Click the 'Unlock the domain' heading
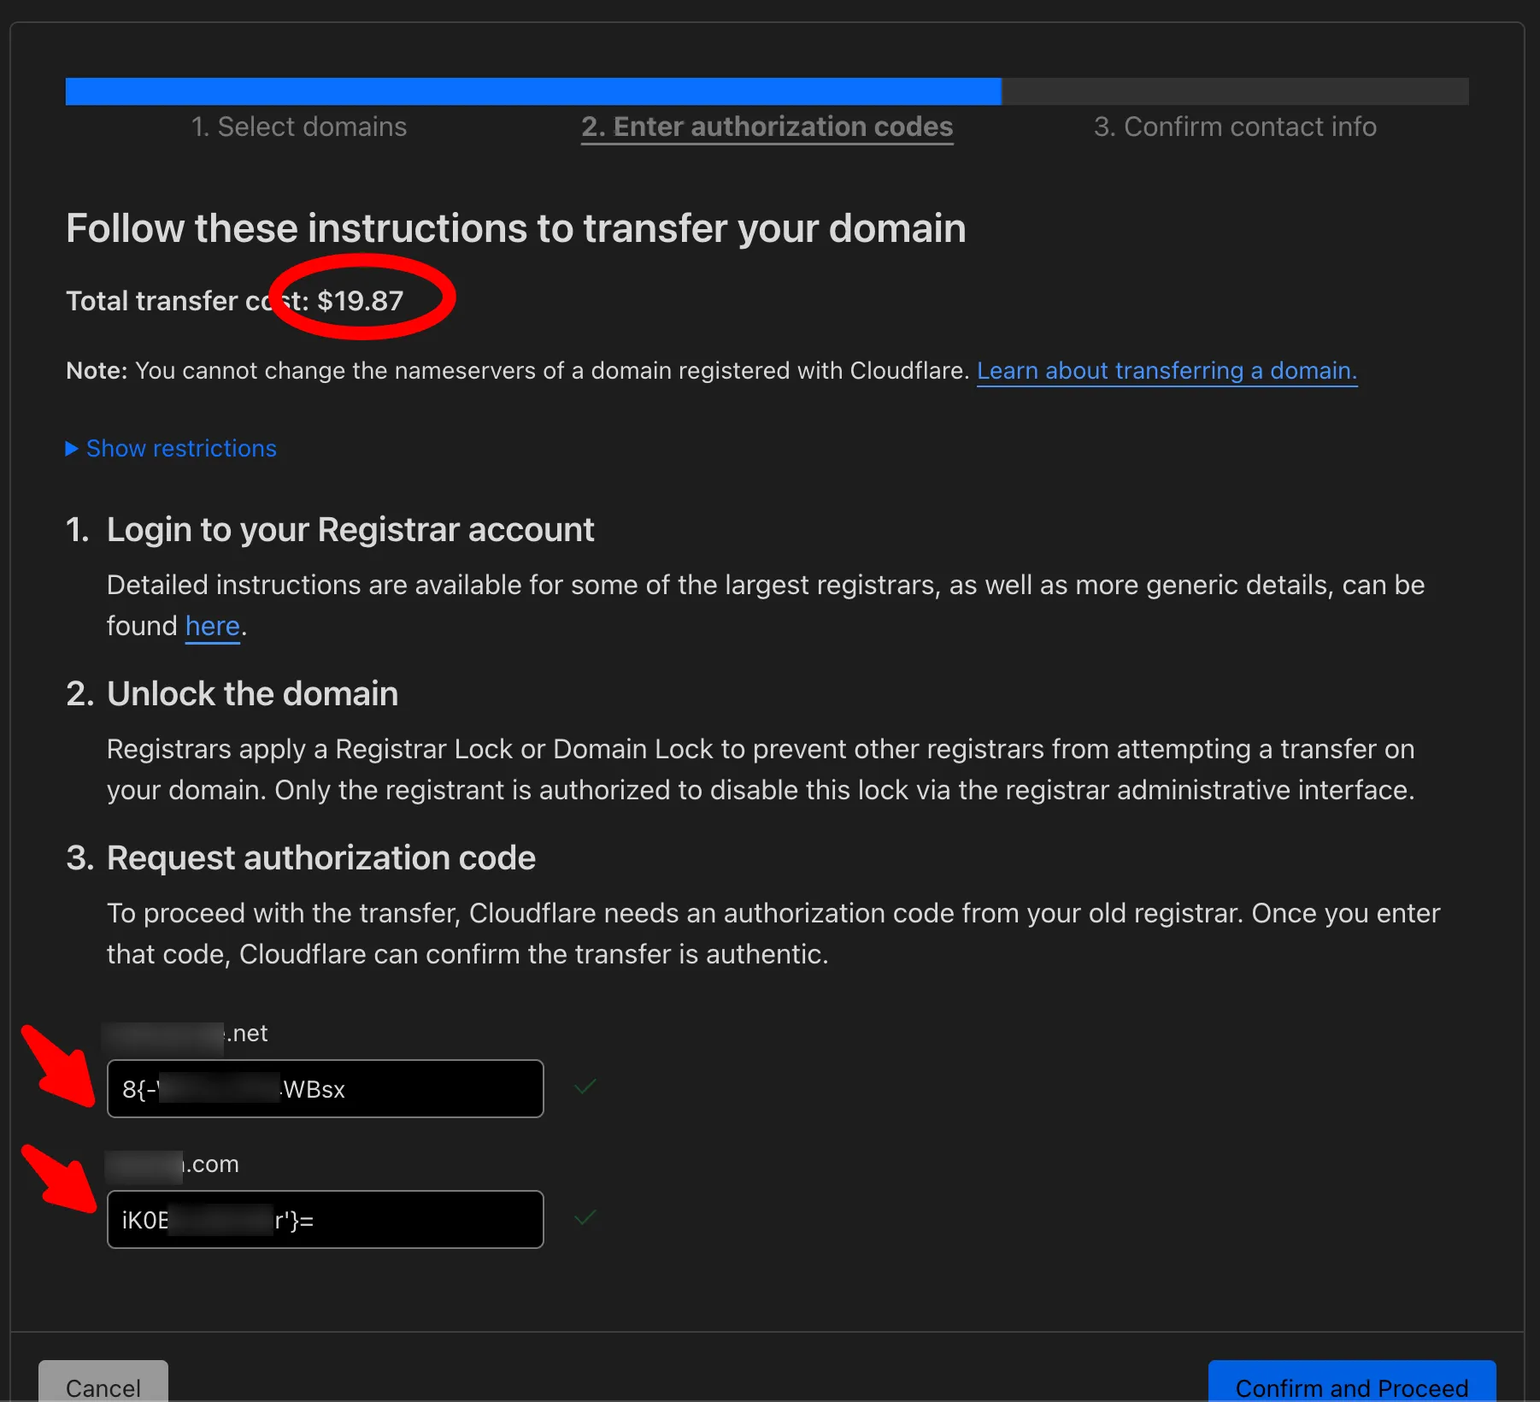Image resolution: width=1540 pixels, height=1402 pixels. point(252,694)
